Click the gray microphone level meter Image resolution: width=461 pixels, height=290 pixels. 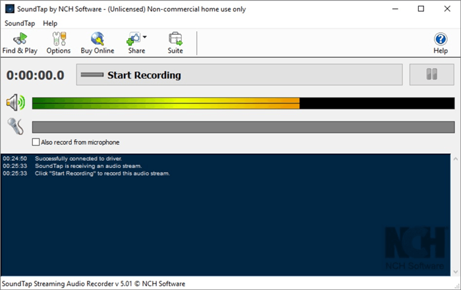[243, 127]
